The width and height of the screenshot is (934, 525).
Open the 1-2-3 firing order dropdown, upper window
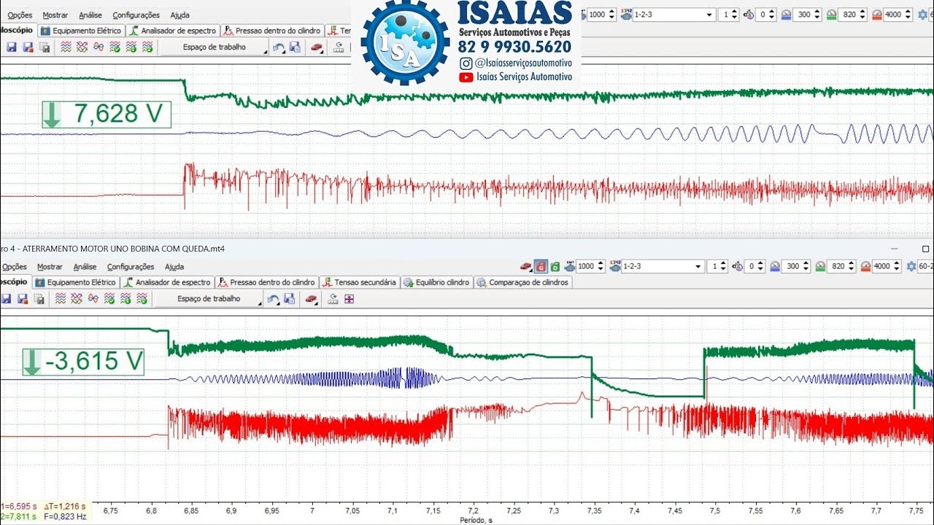[x=674, y=14]
